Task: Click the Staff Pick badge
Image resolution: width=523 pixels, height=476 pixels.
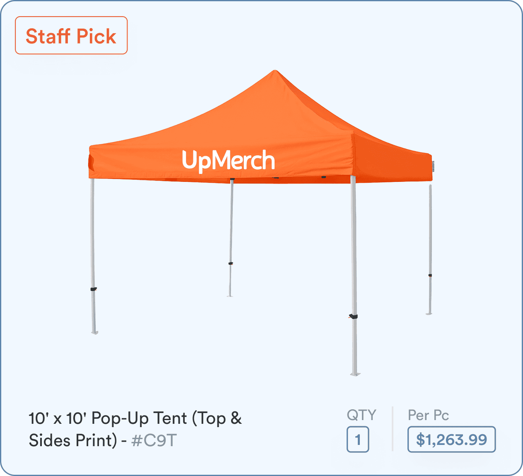Action: pyautogui.click(x=71, y=36)
